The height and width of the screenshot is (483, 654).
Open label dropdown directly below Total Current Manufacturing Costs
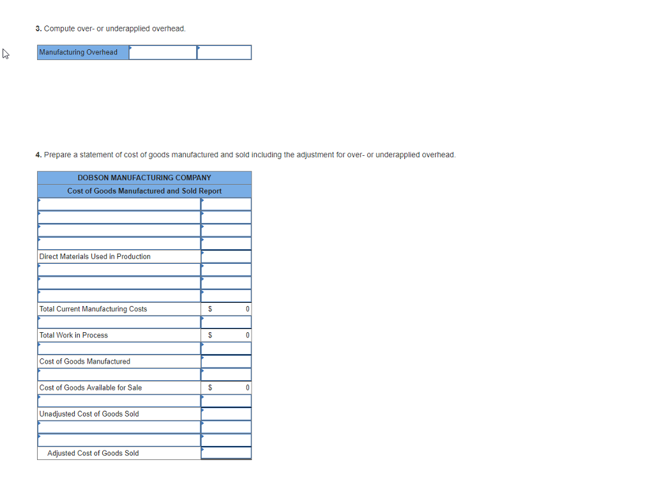tap(119, 323)
